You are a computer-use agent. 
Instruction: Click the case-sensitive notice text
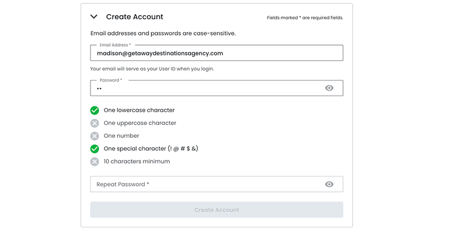pos(163,33)
